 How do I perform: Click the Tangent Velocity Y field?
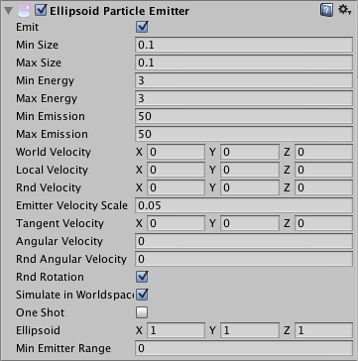point(250,223)
